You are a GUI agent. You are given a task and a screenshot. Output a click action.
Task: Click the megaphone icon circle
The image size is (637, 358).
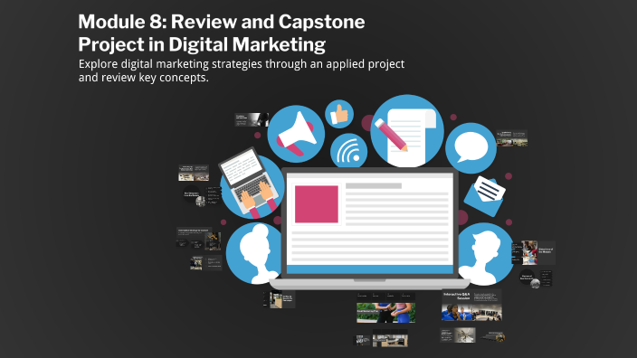(x=296, y=134)
